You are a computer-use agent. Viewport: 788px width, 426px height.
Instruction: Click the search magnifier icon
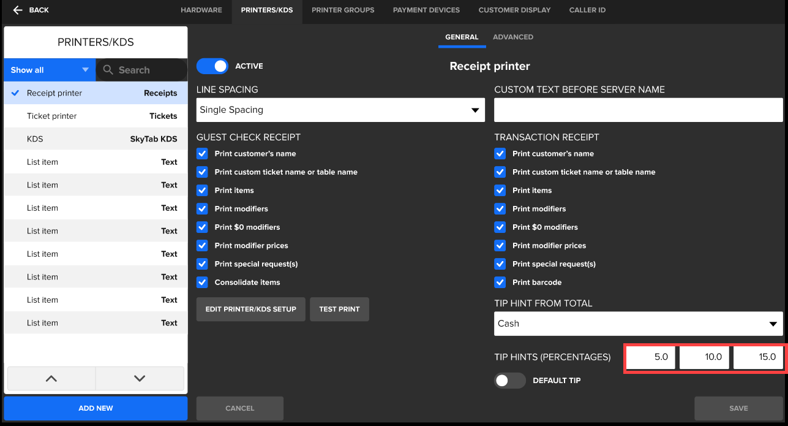tap(108, 70)
